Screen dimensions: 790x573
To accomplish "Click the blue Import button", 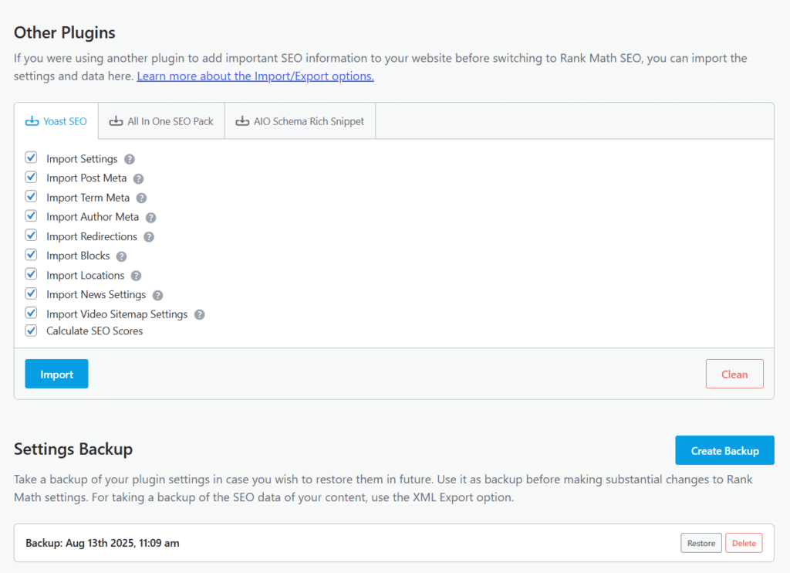I will (x=56, y=374).
